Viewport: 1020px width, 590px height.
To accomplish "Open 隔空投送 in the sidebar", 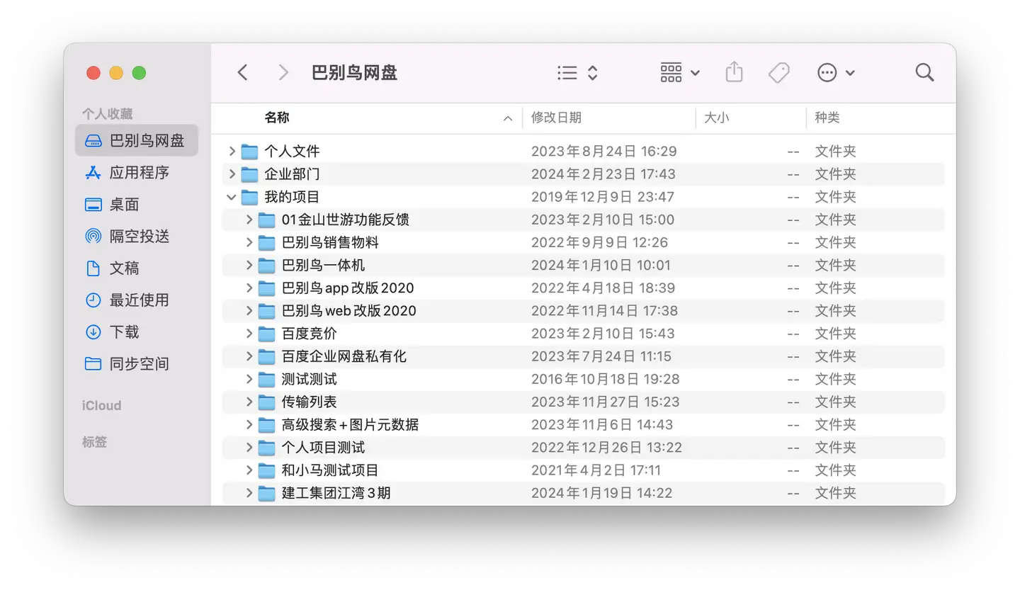I will [137, 236].
